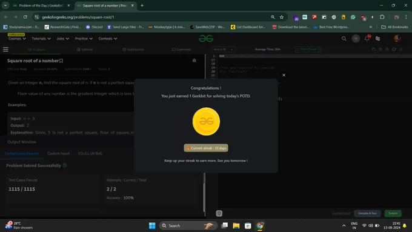The image size is (412, 232).
Task: Open the GeeksforGeeks logo home link
Action: 206,39
